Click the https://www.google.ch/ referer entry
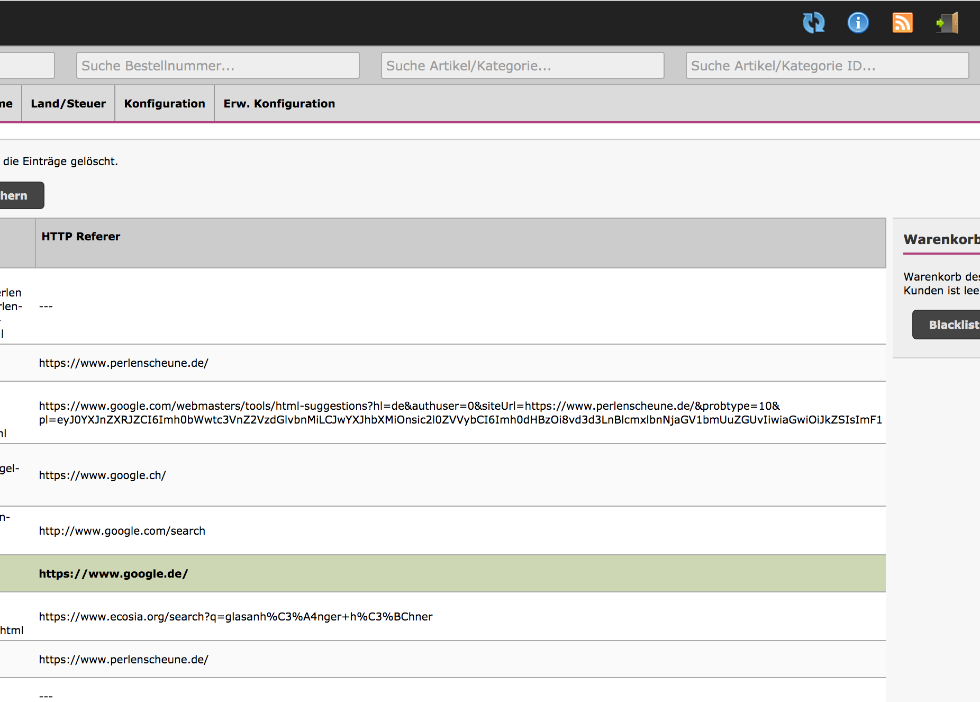This screenshot has width=980, height=702. [102, 475]
